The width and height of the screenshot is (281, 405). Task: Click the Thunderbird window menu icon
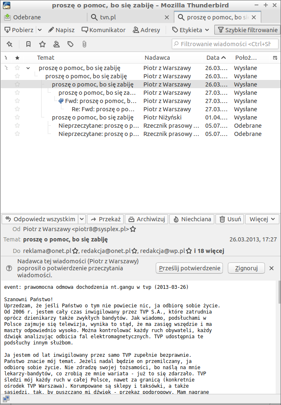coord(6,5)
